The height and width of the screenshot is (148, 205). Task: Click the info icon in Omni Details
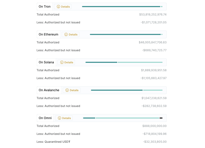pyautogui.click(x=60, y=118)
